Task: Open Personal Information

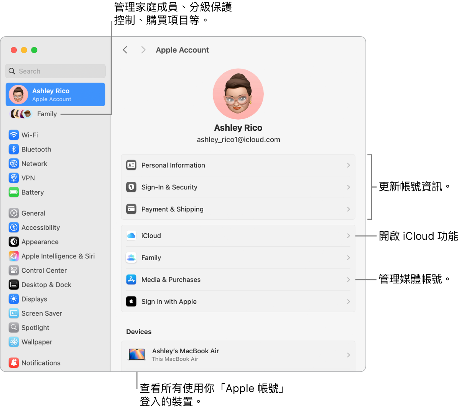Action: tap(238, 165)
